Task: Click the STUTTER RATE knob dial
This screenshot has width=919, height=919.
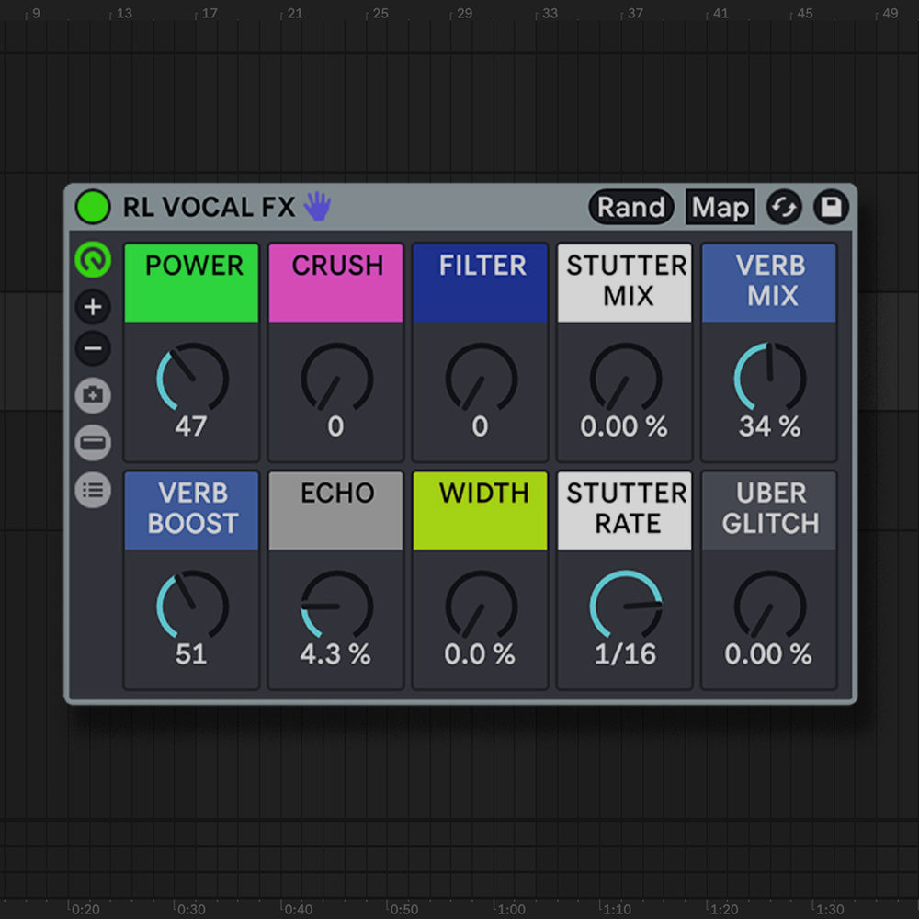Action: (x=625, y=606)
